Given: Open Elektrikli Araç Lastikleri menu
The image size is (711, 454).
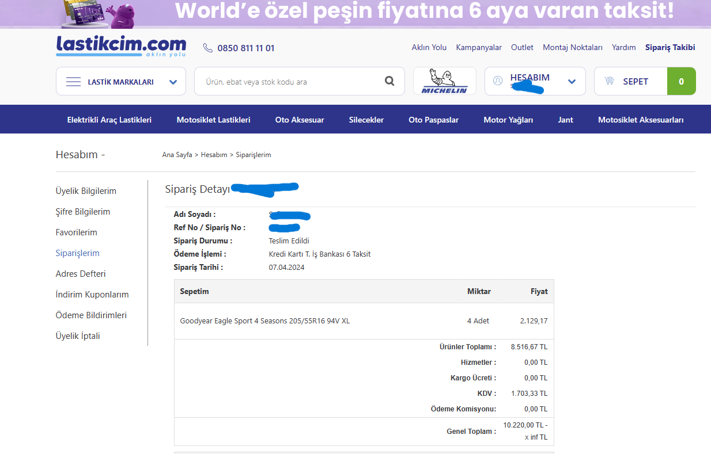Looking at the screenshot, I should click(109, 120).
